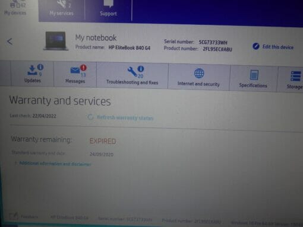This screenshot has height=227, width=303.
Task: Open Updates download icon
Action: coord(32,71)
